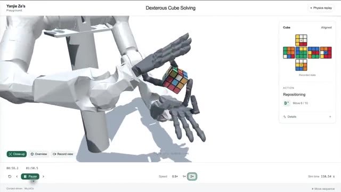Click the Sim time 110.54 s readout
This screenshot has height=192, width=341.
(321, 177)
